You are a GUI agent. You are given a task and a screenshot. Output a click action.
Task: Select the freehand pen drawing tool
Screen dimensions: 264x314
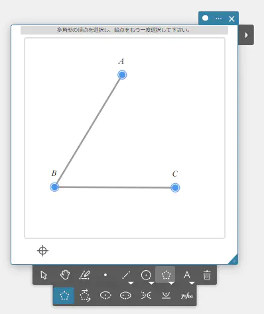point(85,275)
